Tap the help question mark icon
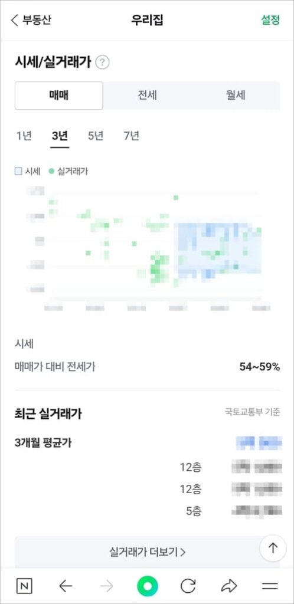This screenshot has width=294, height=604. click(103, 62)
